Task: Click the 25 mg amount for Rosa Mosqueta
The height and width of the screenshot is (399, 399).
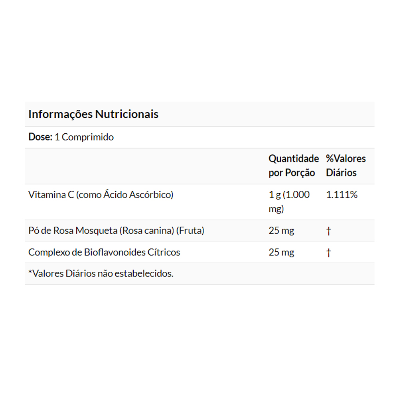Action: (281, 231)
